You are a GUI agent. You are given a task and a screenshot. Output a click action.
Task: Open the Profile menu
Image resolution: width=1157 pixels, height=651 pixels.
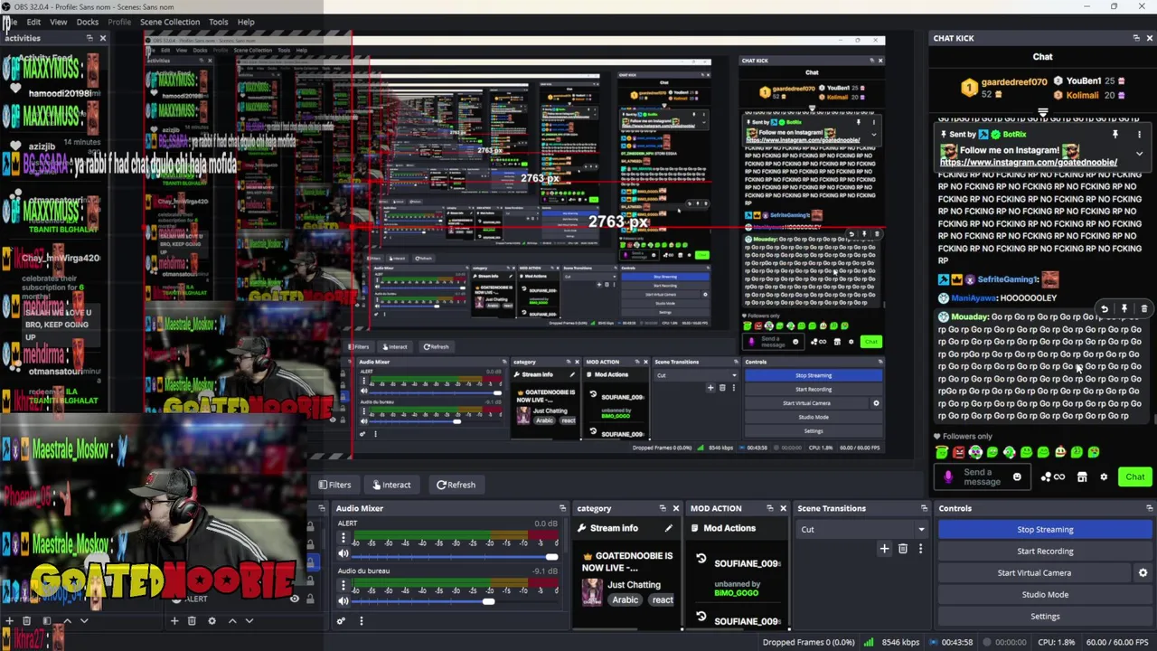pos(119,22)
